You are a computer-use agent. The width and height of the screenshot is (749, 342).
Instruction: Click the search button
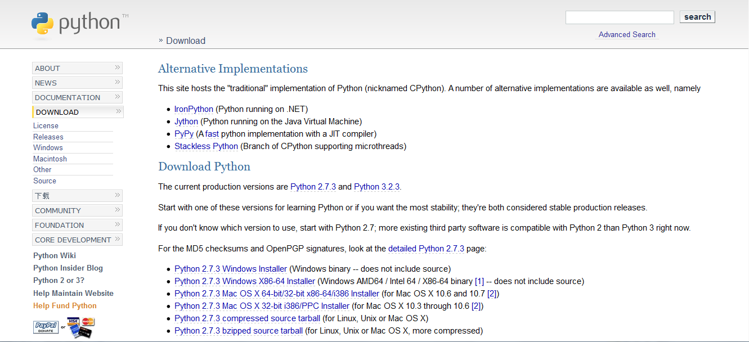click(697, 17)
